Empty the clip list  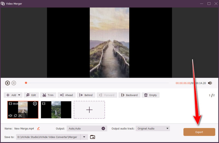pyautogui.click(x=151, y=95)
